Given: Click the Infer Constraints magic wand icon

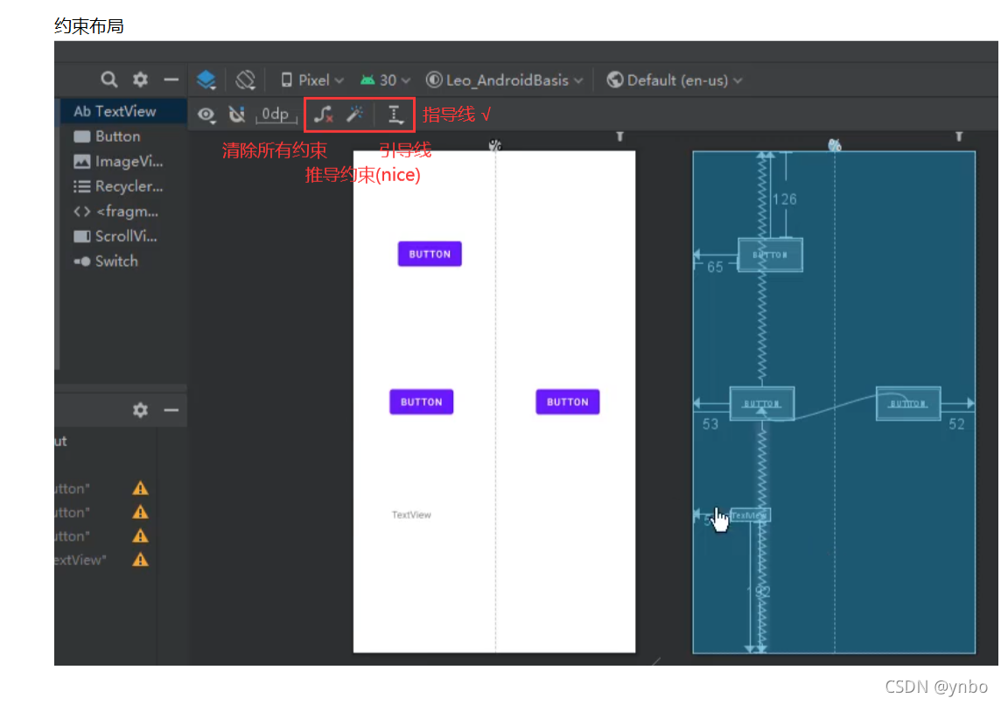Looking at the screenshot, I should (355, 114).
